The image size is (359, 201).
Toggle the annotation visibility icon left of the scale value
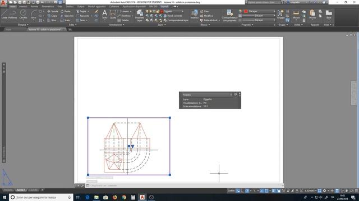point(302,191)
